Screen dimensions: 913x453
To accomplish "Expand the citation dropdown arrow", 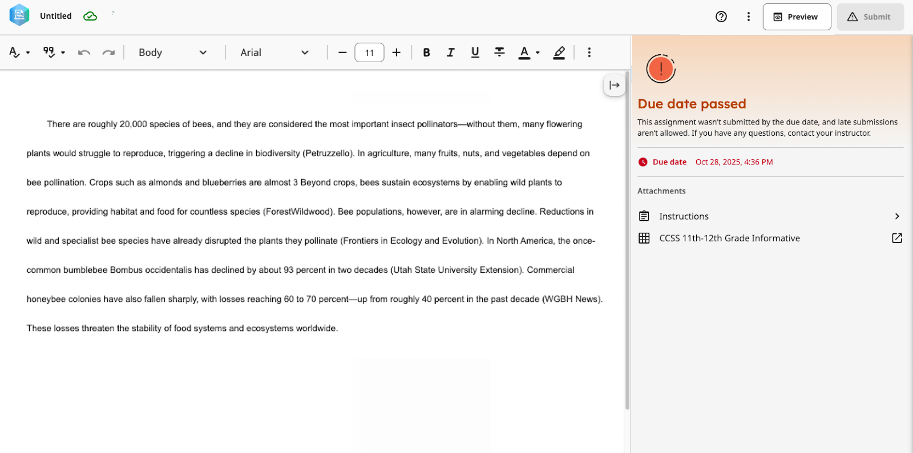I will point(63,52).
